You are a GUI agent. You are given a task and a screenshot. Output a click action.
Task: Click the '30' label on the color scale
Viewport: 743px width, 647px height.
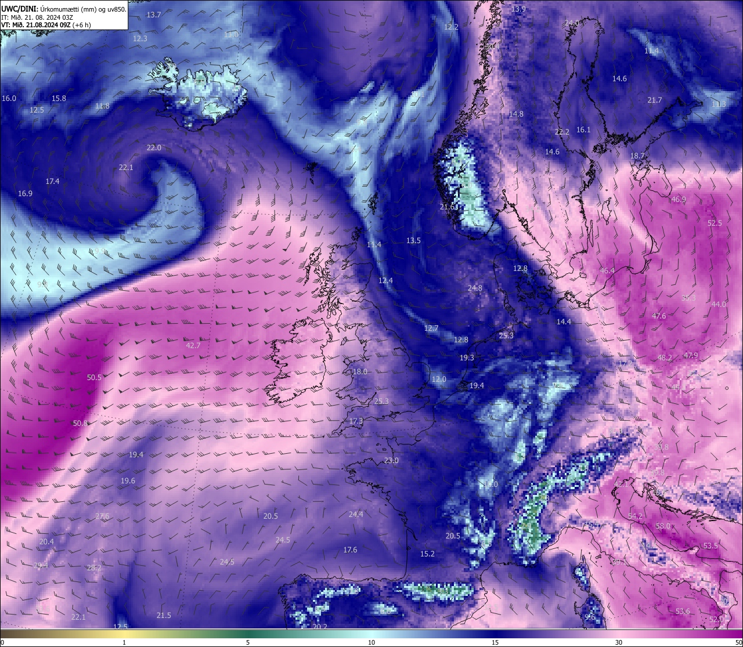point(619,642)
